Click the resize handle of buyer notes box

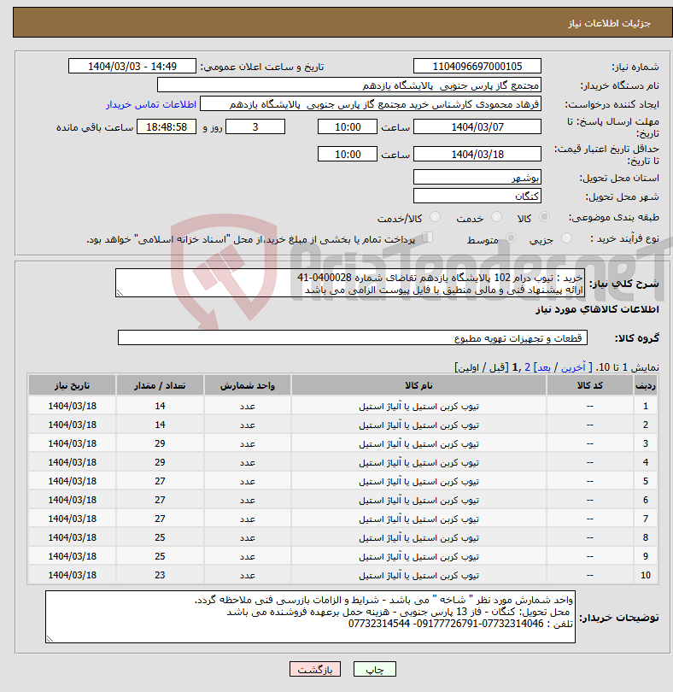[x=50, y=638]
